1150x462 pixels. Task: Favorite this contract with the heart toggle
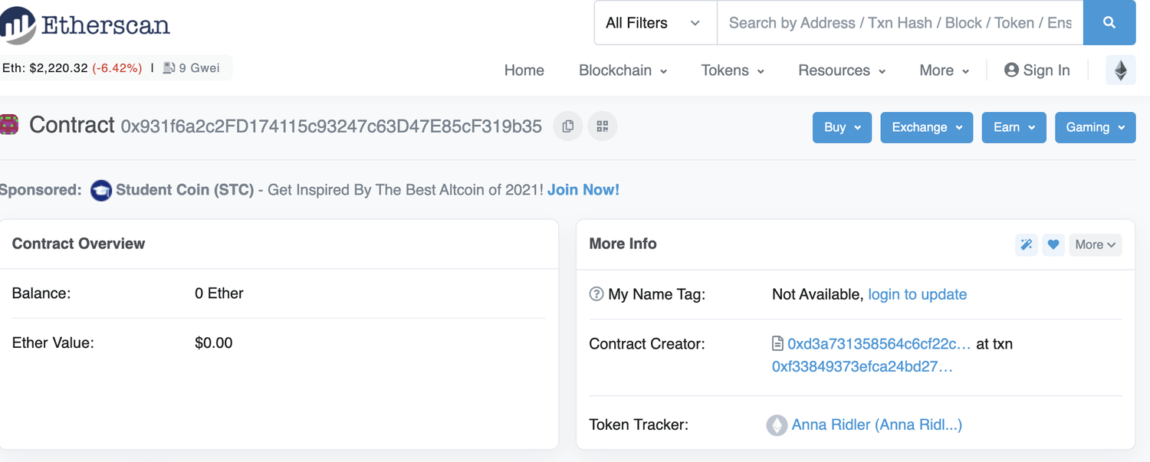click(x=1053, y=244)
